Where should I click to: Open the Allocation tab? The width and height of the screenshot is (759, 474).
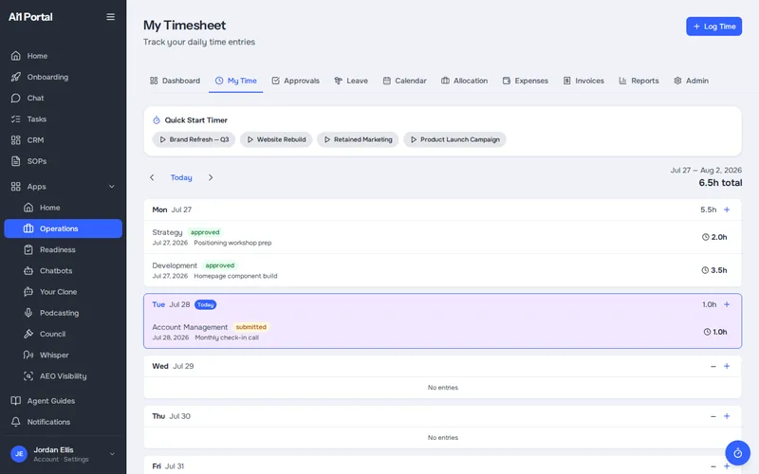(x=464, y=81)
